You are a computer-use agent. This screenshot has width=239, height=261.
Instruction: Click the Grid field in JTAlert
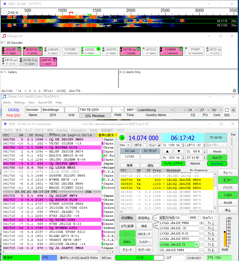[71, 110]
